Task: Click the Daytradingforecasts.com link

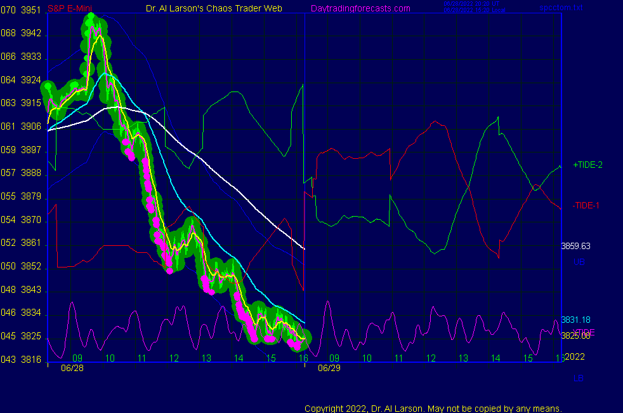Action: pos(360,8)
